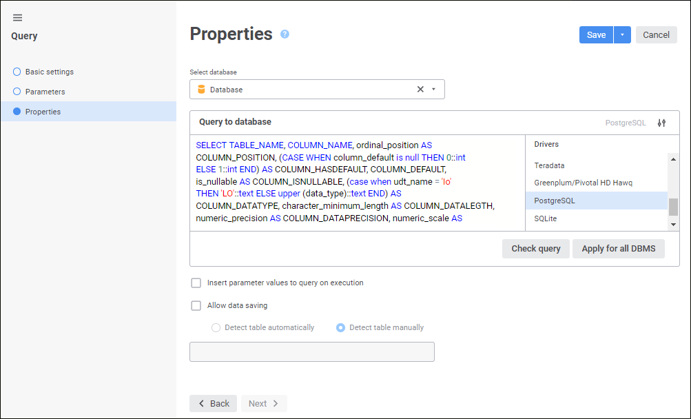The height and width of the screenshot is (419, 691).
Task: Open the Save button dropdown arrow
Action: 622,35
